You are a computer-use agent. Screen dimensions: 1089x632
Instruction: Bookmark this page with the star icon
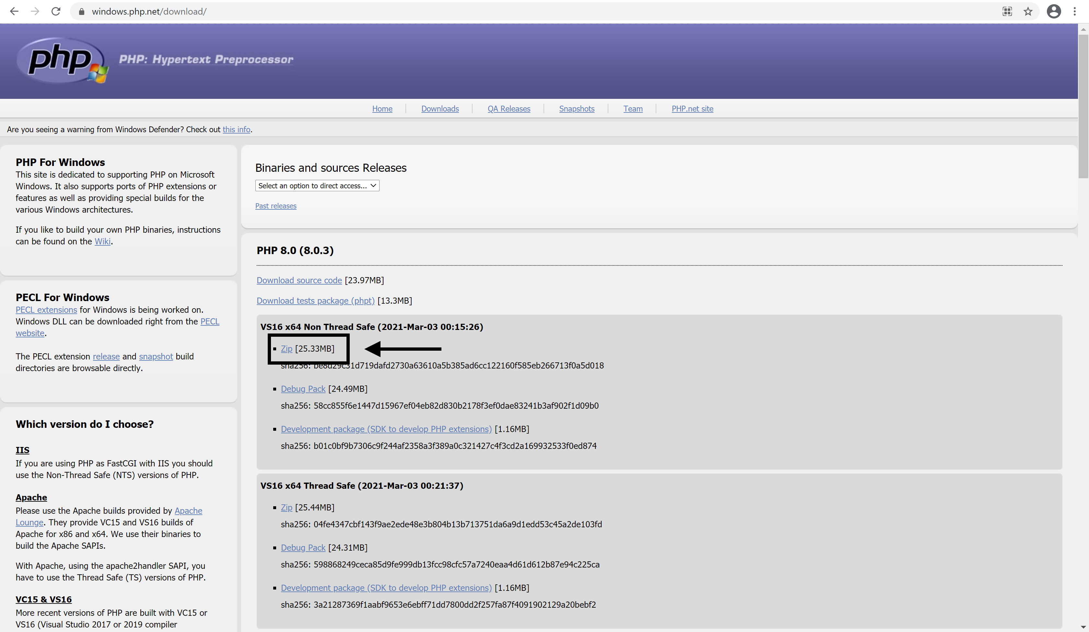(x=1028, y=12)
